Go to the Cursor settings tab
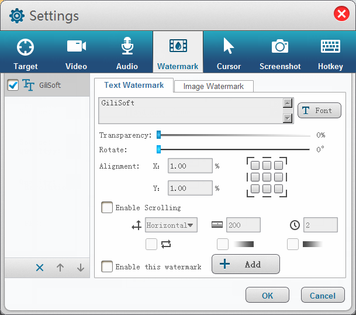Viewport: 356px width, 315px height. click(x=229, y=53)
